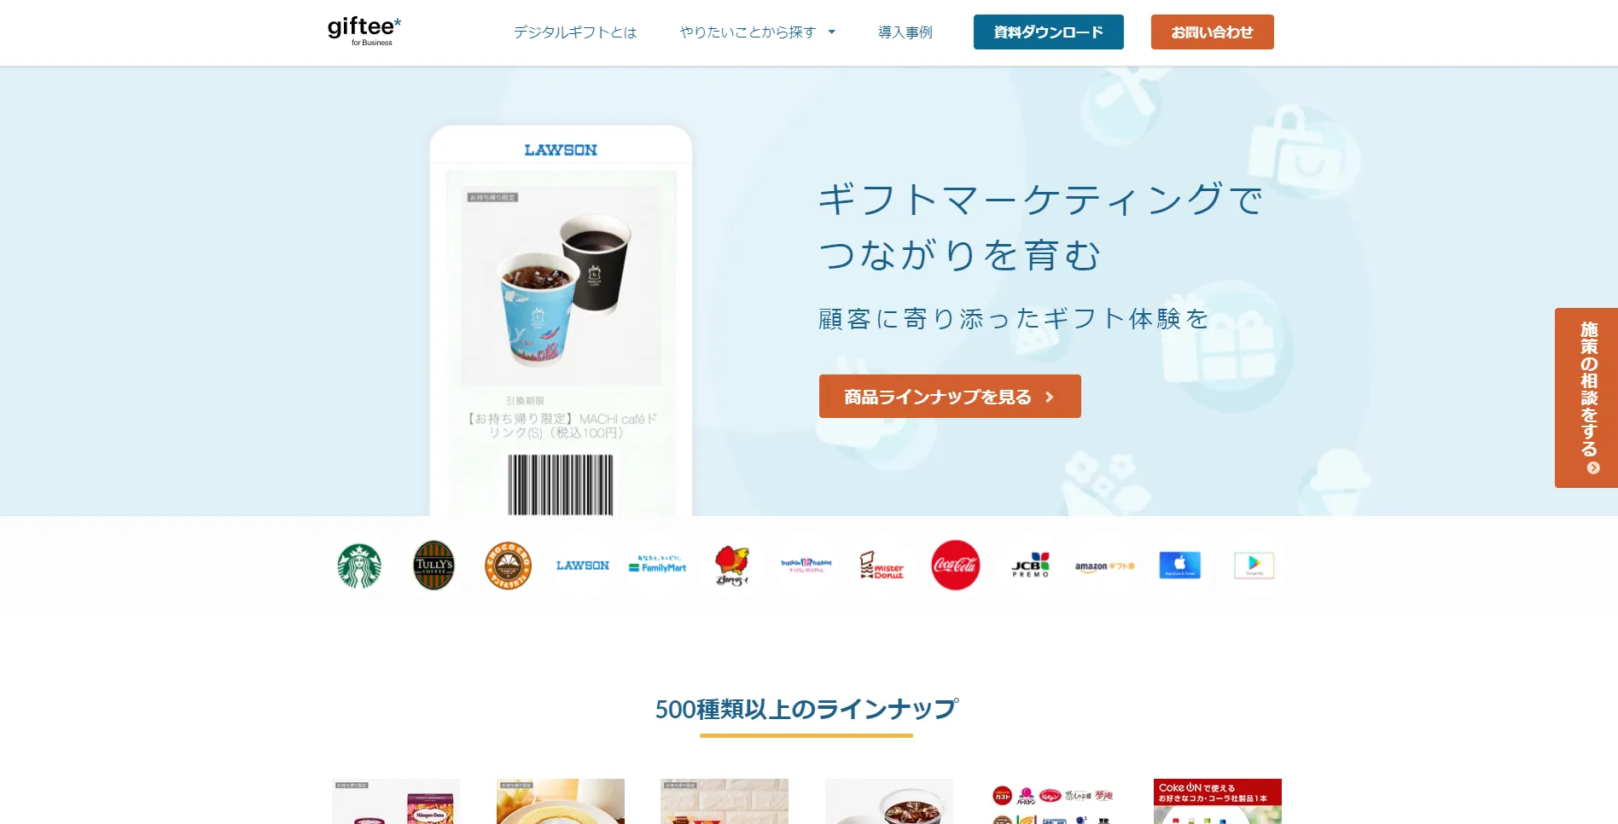Image resolution: width=1618 pixels, height=824 pixels.
Task: Open the Saint Marc Chococro logo
Action: pos(508,566)
